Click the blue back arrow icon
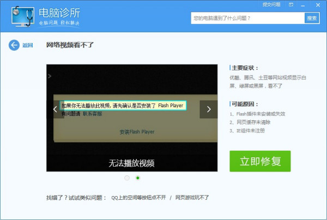The width and height of the screenshot is (327, 220). [x=14, y=45]
